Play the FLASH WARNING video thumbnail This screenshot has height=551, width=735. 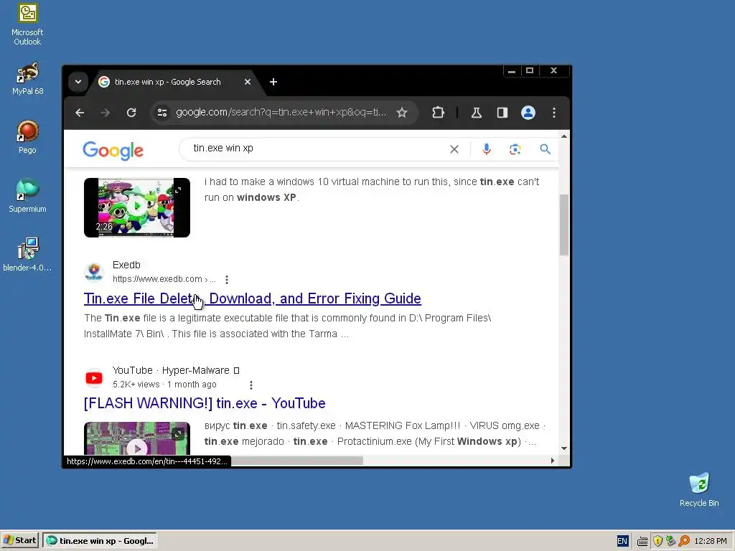pyautogui.click(x=137, y=438)
